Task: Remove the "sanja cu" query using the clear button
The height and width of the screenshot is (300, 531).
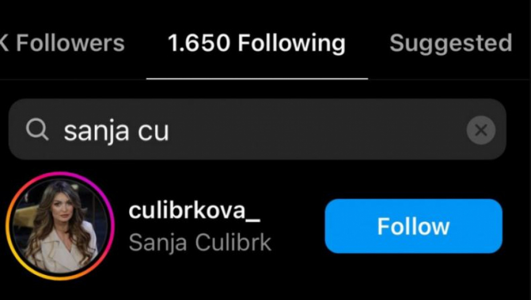Action: point(481,130)
